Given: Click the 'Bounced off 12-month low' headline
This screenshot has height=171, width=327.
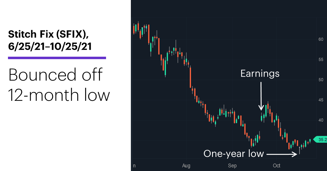Looking at the screenshot, I should click(x=59, y=85).
